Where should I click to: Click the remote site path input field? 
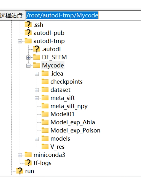coord(83,15)
